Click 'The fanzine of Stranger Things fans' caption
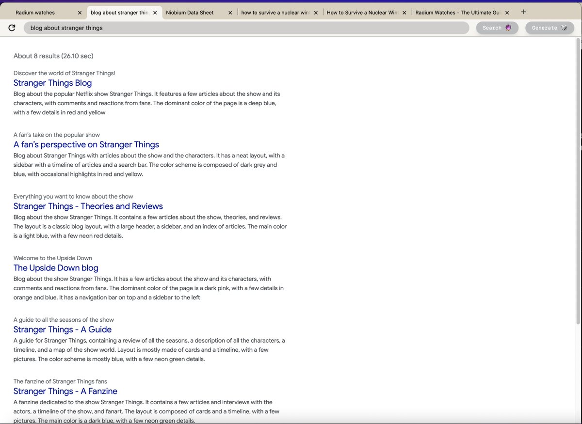The image size is (582, 424). click(x=60, y=381)
